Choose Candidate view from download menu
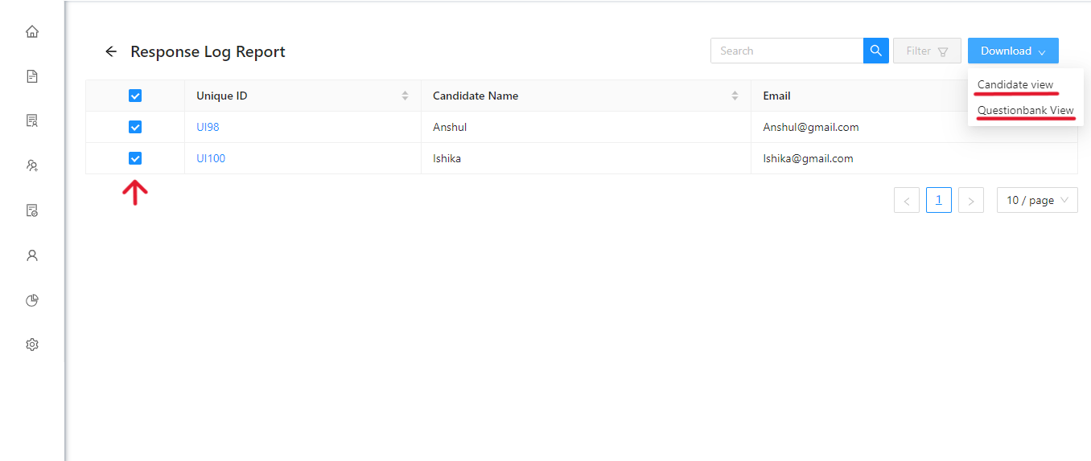The width and height of the screenshot is (1091, 461). [1015, 84]
